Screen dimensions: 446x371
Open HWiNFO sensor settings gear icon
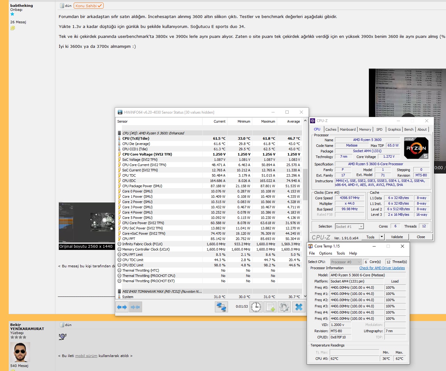point(284,307)
